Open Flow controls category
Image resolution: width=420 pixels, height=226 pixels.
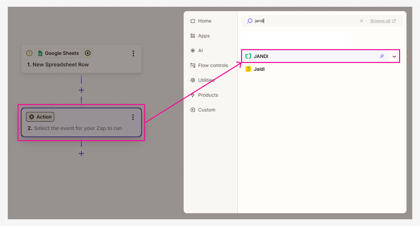tap(213, 65)
